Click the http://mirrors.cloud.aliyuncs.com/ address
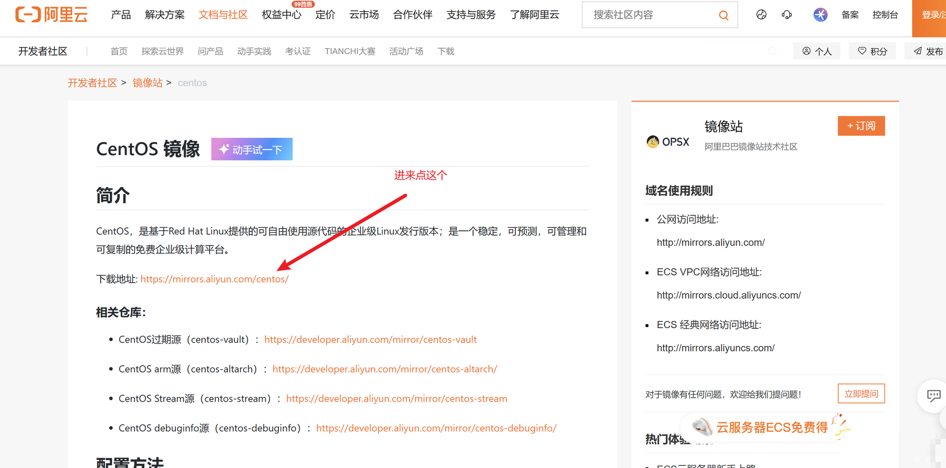This screenshot has height=468, width=946. 729,295
